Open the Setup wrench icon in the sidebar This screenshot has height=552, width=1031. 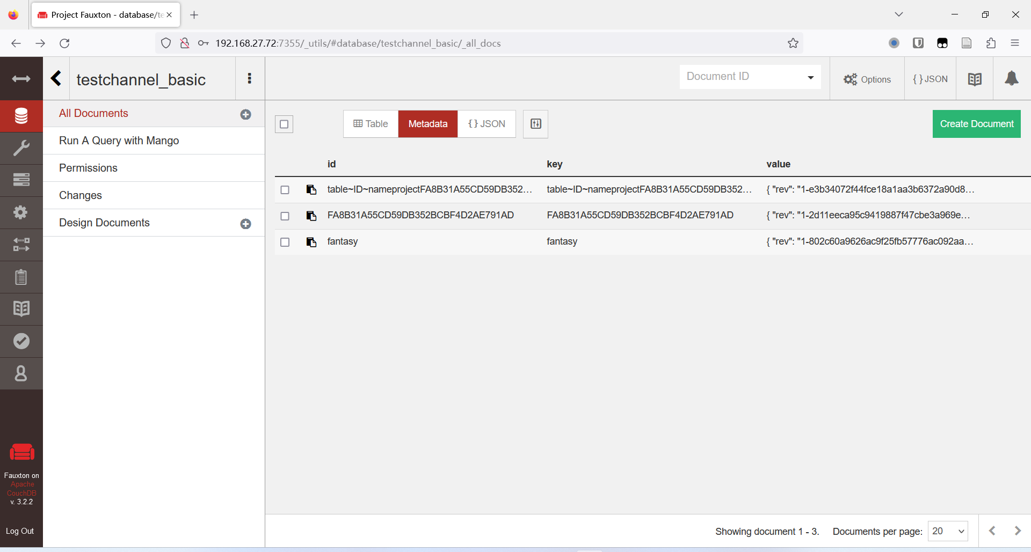pos(21,148)
